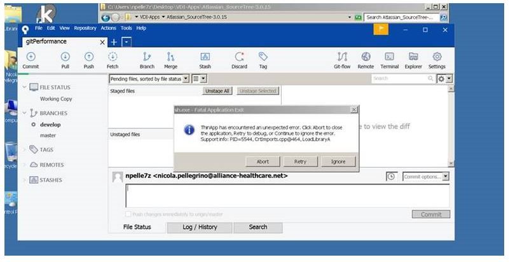Click the magnifier icon in search box
The image size is (515, 262).
point(430,78)
